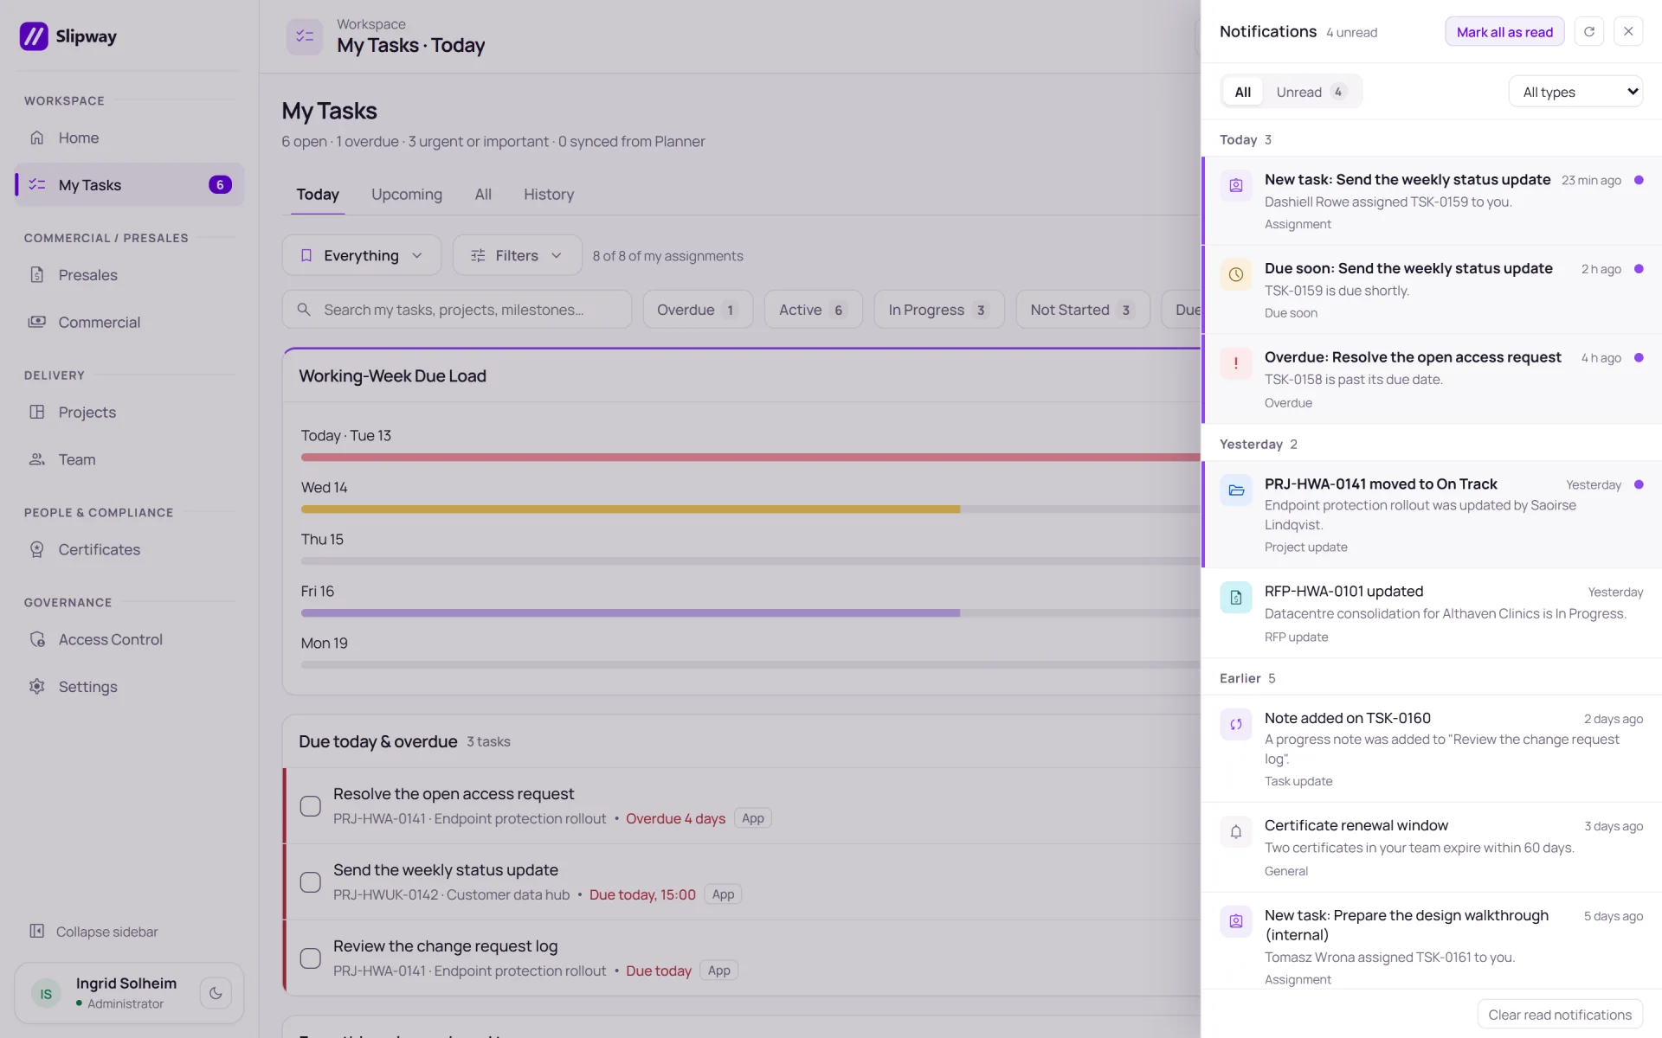The image size is (1662, 1038).
Task: Click the overdue exclamation icon notification
Action: (1236, 363)
